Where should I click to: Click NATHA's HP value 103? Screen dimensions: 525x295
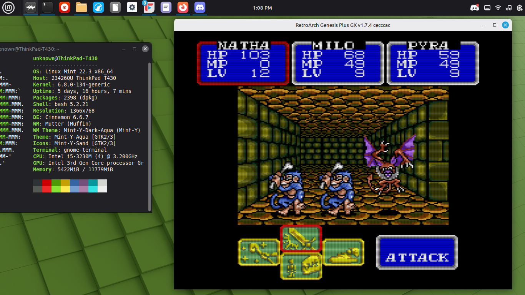pos(255,55)
